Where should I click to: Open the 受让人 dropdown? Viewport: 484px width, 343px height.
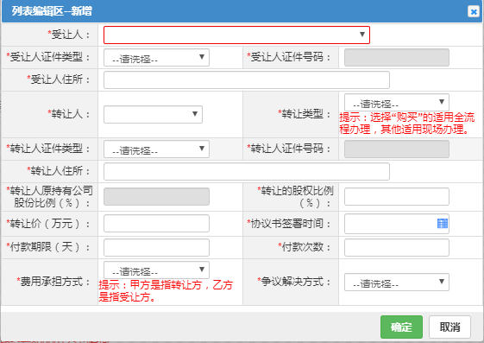(x=236, y=35)
